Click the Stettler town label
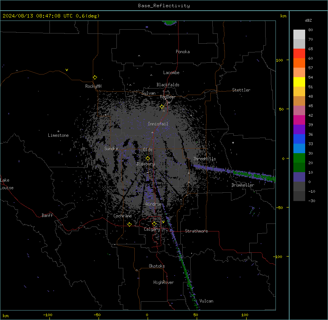Screen dimensions: 328x320 (x=241, y=90)
